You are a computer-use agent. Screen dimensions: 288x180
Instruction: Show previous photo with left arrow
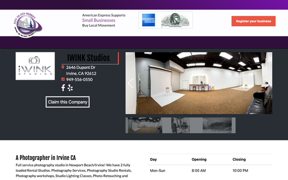pyautogui.click(x=130, y=83)
